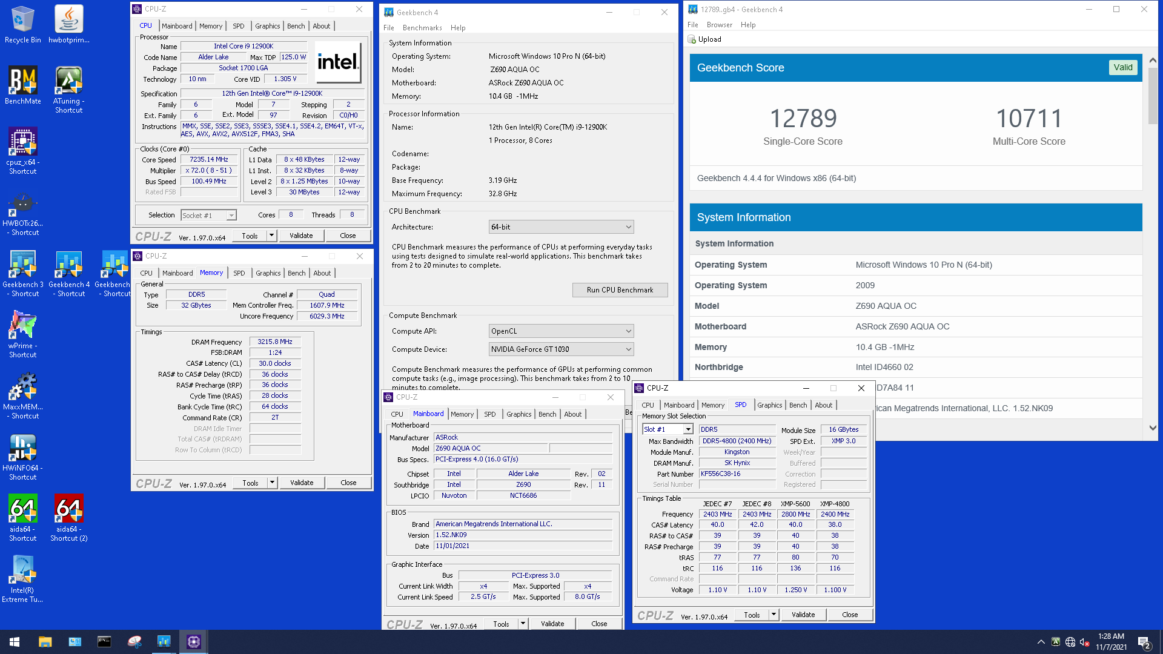Click the Windows Start button
The height and width of the screenshot is (654, 1163).
15,641
